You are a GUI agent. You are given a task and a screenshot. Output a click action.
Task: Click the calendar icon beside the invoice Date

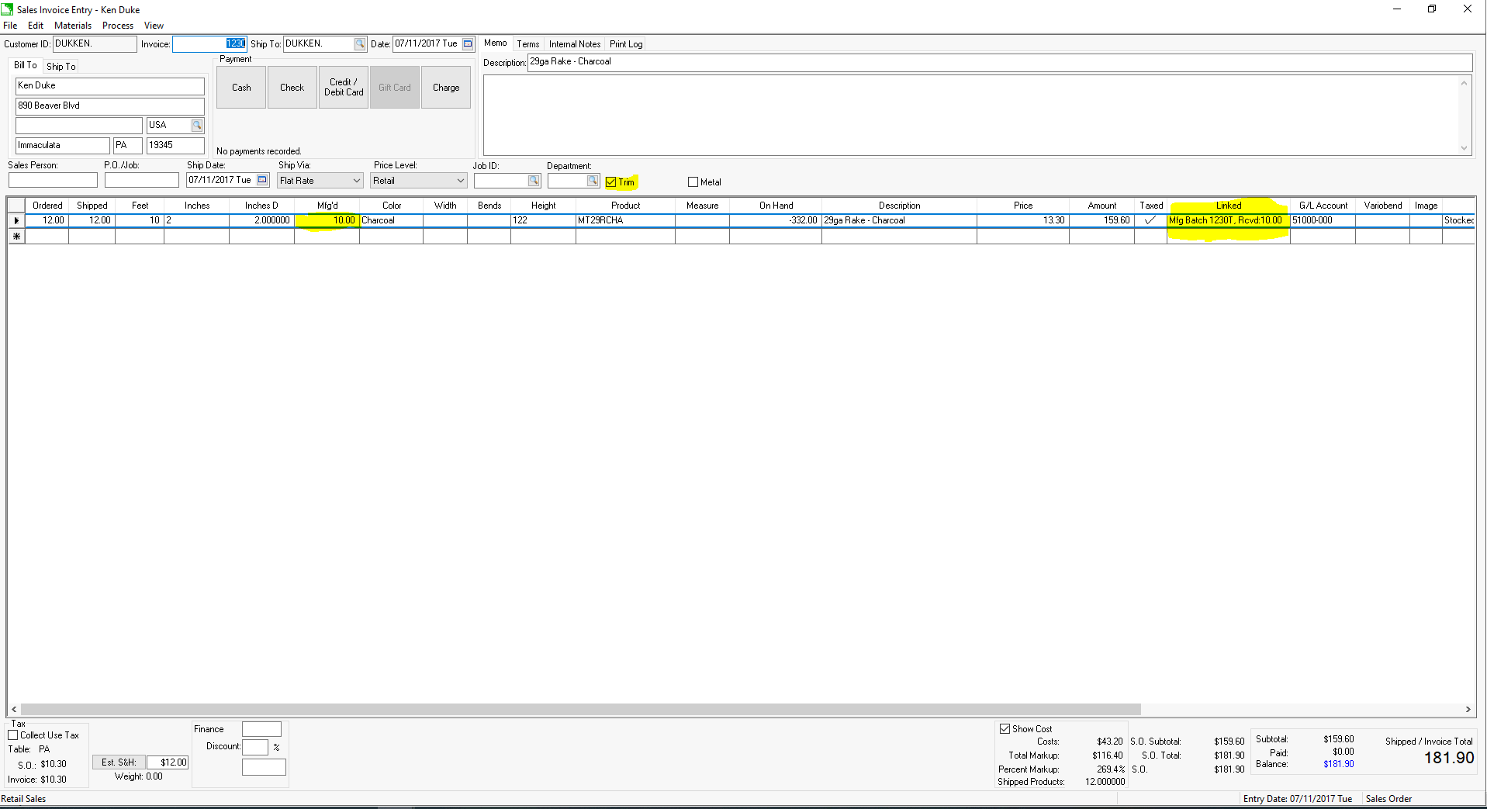pyautogui.click(x=465, y=44)
